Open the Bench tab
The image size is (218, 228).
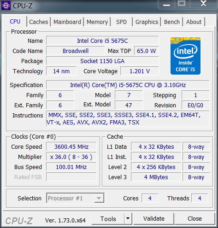click(172, 22)
